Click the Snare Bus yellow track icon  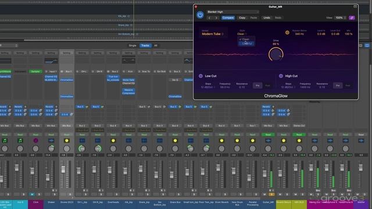[x=175, y=140]
